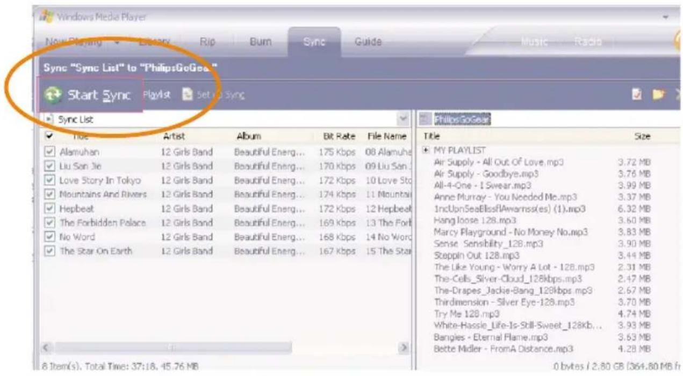This screenshot has height=376, width=683.
Task: Select Steppin Out 128.mp3
Action: click(477, 255)
